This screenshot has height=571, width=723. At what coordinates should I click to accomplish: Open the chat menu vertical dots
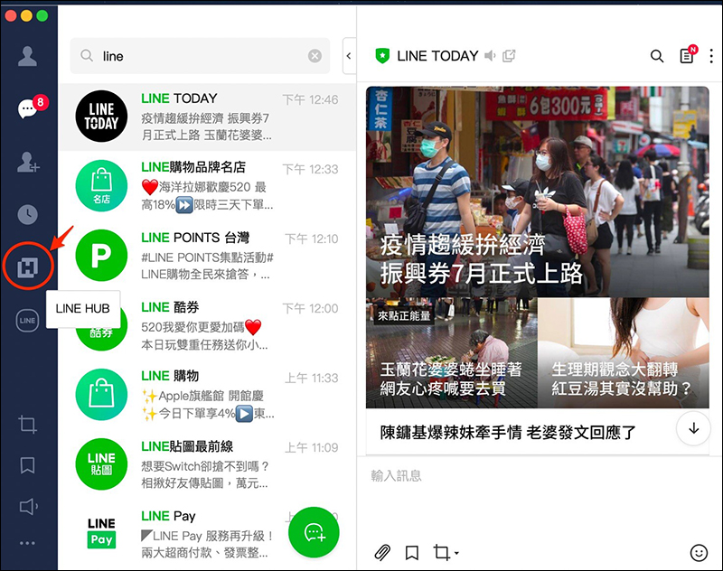pos(711,56)
